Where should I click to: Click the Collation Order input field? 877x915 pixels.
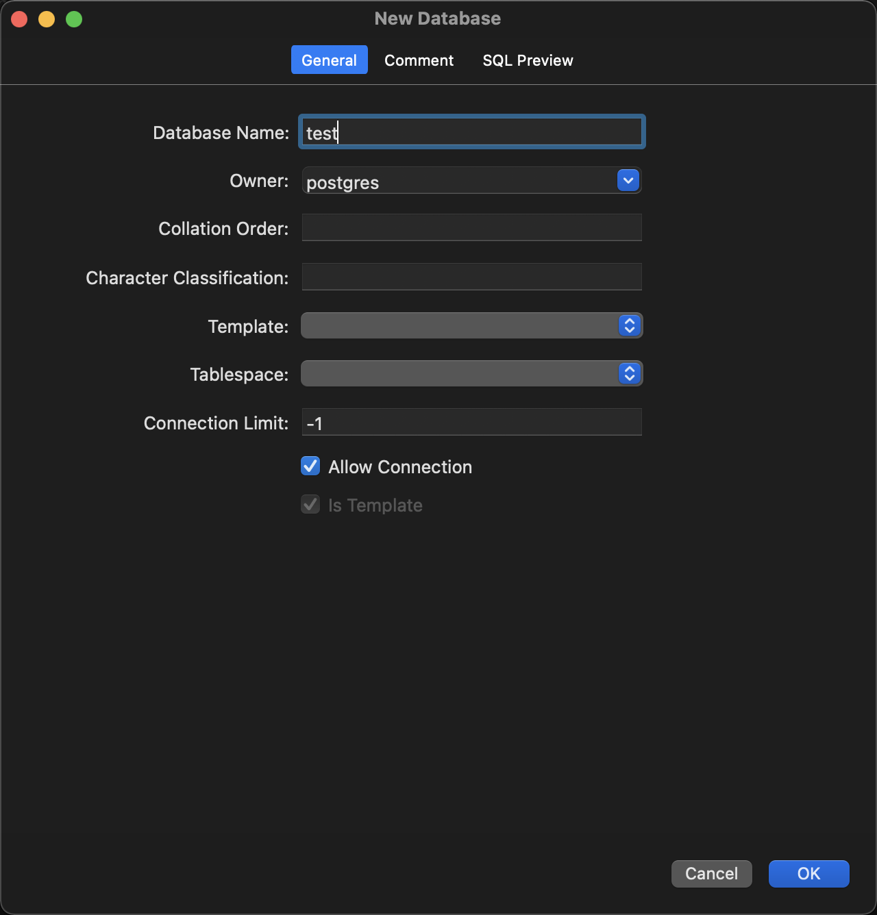(x=471, y=228)
